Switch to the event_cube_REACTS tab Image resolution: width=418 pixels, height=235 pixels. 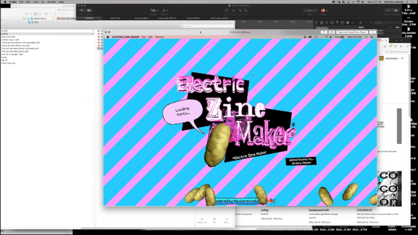[167, 18]
